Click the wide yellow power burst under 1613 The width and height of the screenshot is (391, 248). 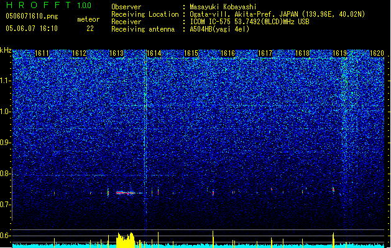[x=126, y=241]
